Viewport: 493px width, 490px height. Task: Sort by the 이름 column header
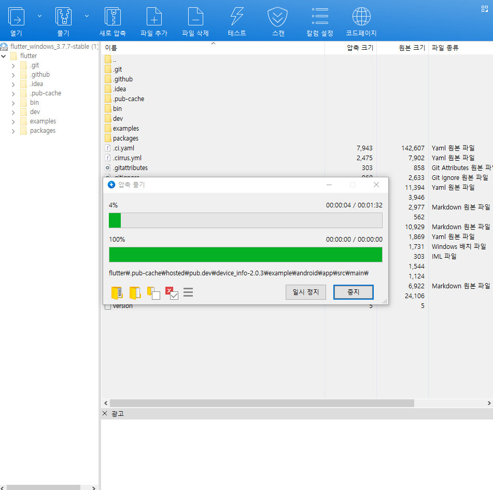(213, 48)
